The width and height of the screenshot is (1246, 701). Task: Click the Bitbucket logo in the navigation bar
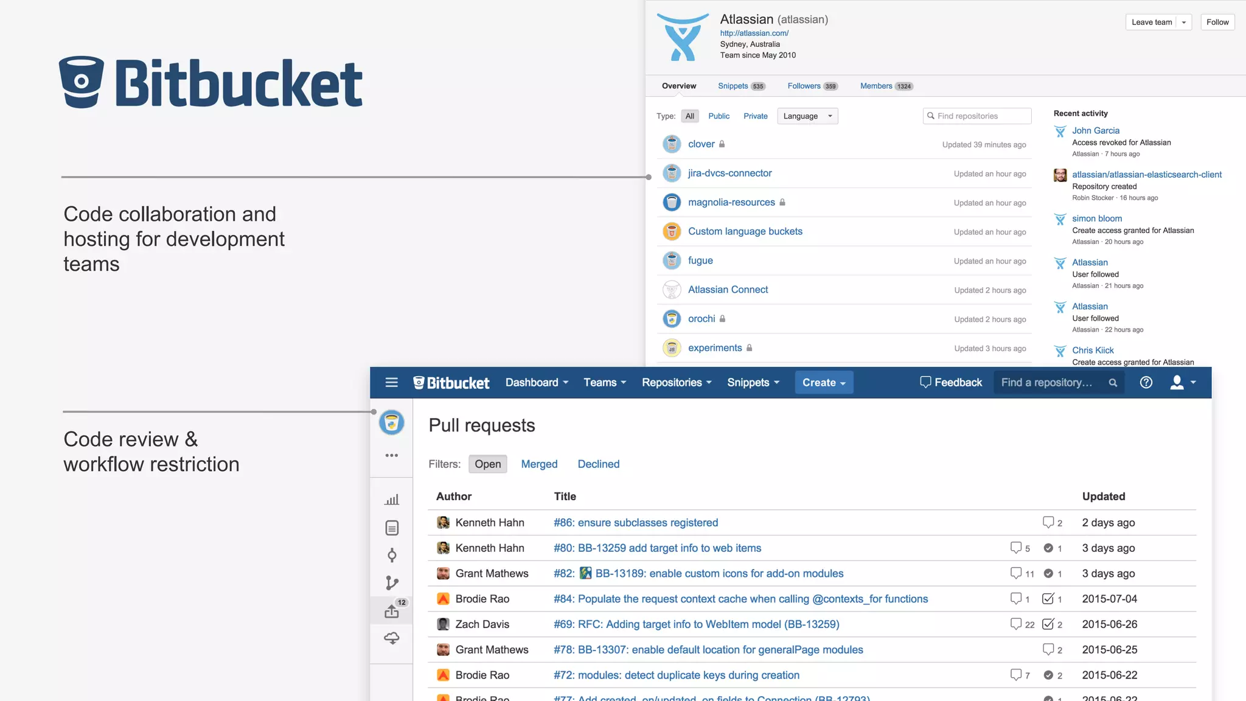(451, 383)
